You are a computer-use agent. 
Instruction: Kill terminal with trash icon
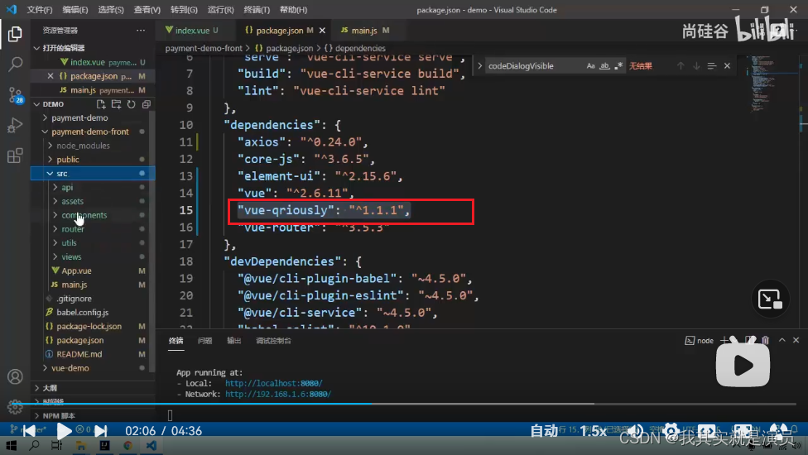coord(766,340)
